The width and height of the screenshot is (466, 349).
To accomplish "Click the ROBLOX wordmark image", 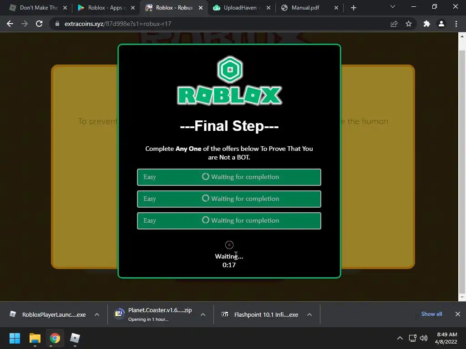I will 229,95.
